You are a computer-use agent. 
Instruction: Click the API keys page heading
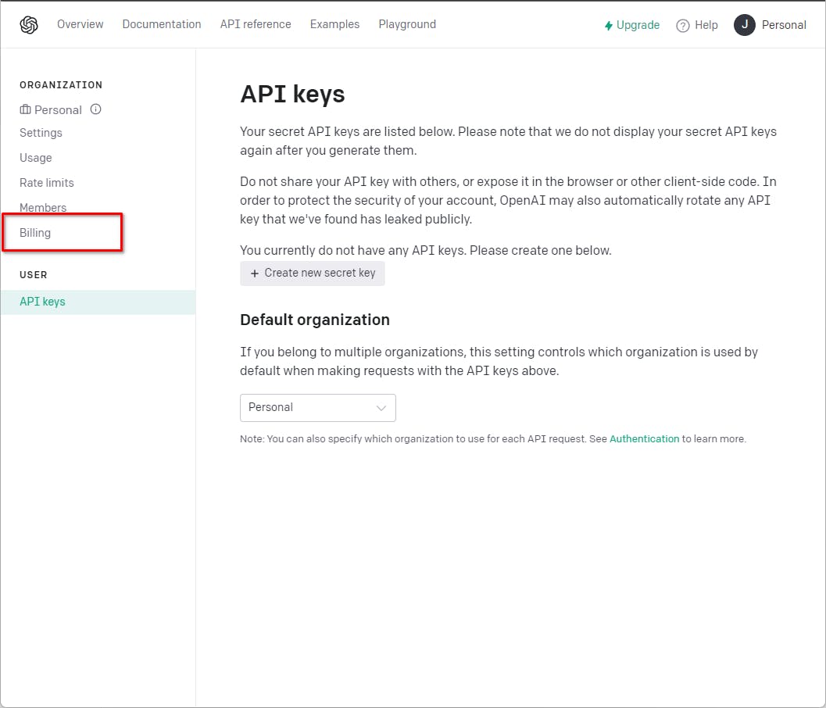(292, 95)
